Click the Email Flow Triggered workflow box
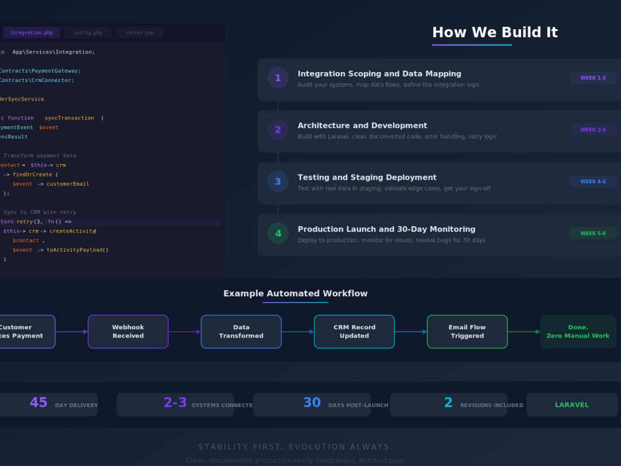621x466 pixels. [x=468, y=332]
